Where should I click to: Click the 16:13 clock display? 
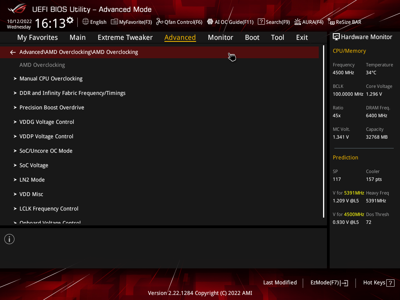click(50, 23)
